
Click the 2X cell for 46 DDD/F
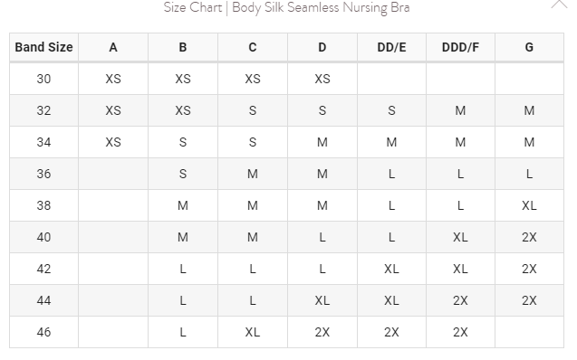pos(460,332)
